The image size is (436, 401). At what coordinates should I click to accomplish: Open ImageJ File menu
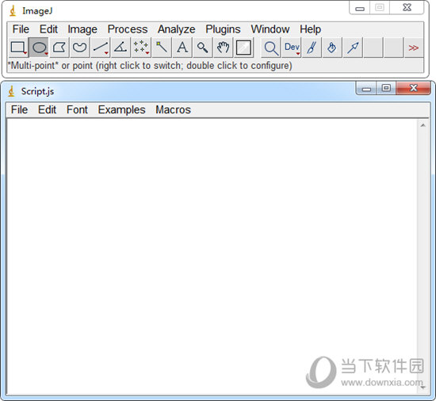21,29
